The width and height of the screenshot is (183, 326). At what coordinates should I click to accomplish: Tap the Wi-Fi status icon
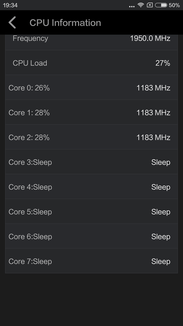(x=141, y=5)
